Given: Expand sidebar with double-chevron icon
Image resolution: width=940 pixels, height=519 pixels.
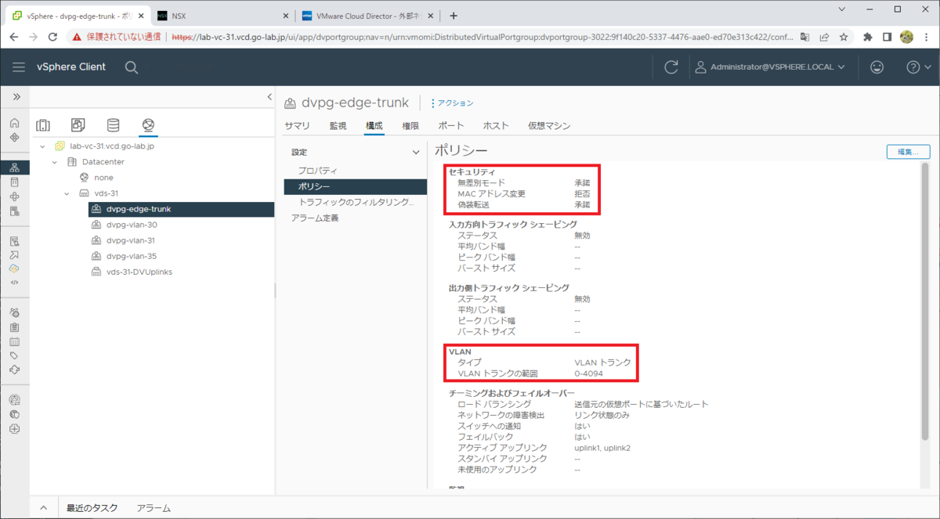Looking at the screenshot, I should pyautogui.click(x=15, y=97).
